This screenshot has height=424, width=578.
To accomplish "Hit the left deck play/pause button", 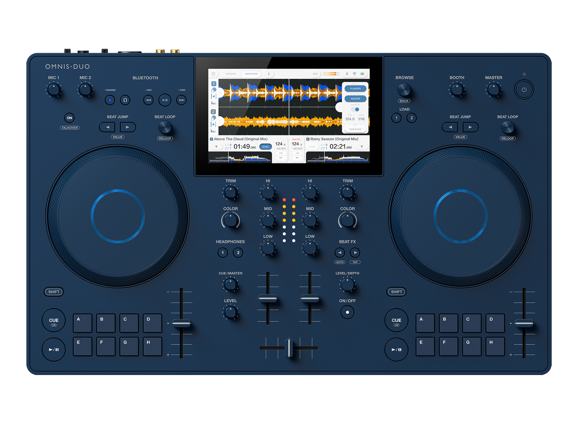I will coord(54,350).
